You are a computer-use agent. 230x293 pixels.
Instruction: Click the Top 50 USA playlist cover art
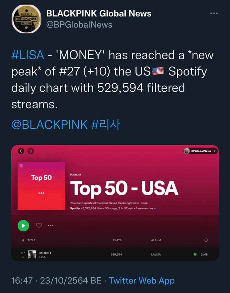pos(41,186)
